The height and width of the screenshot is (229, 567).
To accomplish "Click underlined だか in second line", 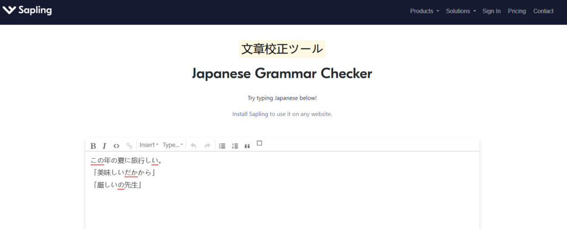I will tap(131, 173).
